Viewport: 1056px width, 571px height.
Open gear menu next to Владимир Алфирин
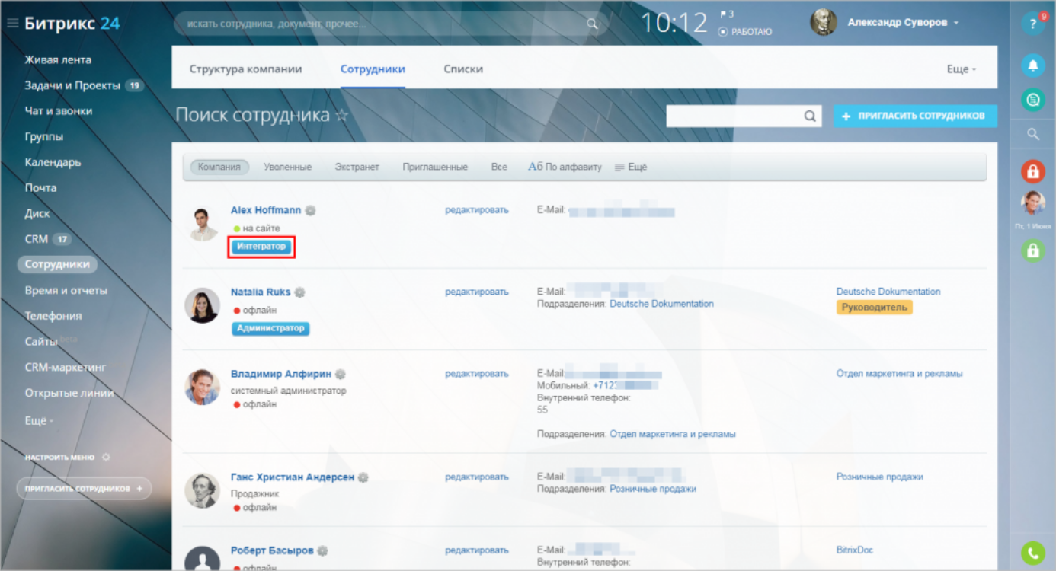(341, 374)
